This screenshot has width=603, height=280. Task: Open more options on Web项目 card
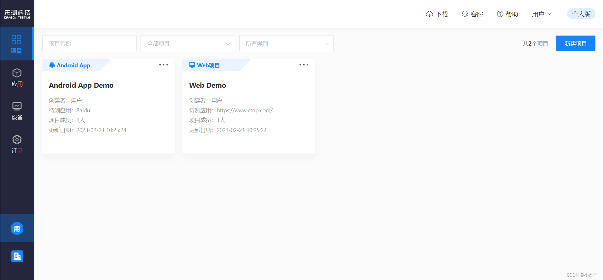click(x=304, y=65)
